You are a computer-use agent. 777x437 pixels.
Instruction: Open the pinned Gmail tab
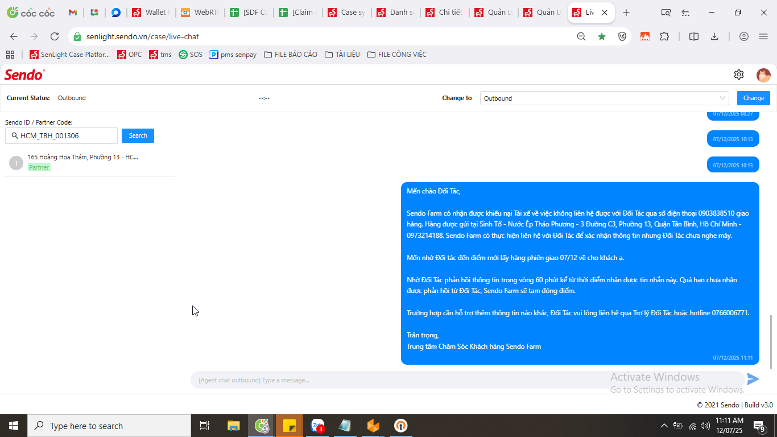(x=73, y=13)
